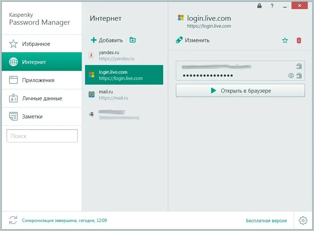Select the mail.ru entry

click(x=124, y=95)
